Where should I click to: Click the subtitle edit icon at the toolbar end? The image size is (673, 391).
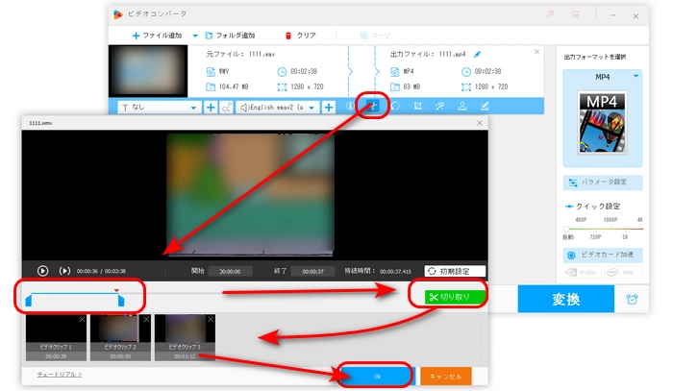(485, 106)
